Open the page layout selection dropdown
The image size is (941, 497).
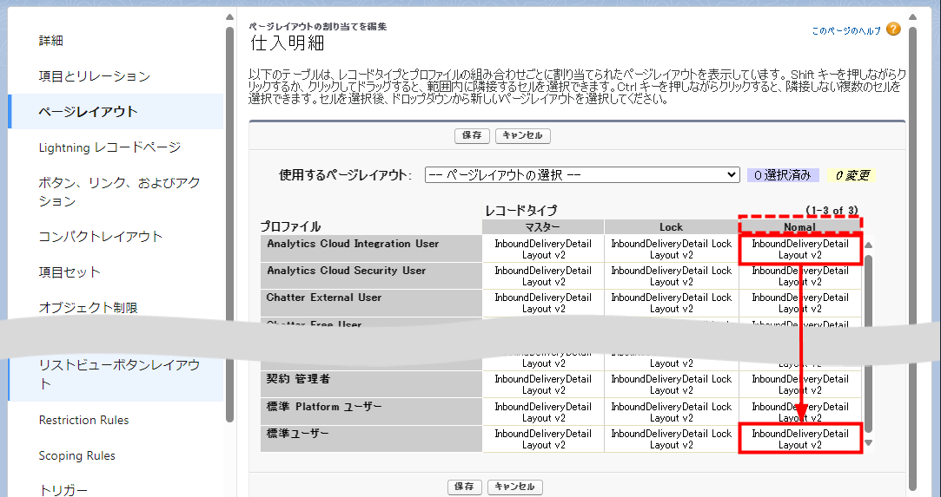coord(582,174)
